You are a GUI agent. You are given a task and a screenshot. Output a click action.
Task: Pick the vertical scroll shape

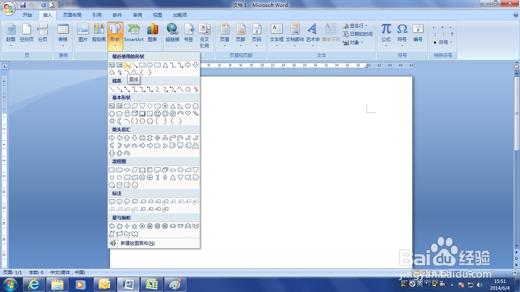[112, 234]
